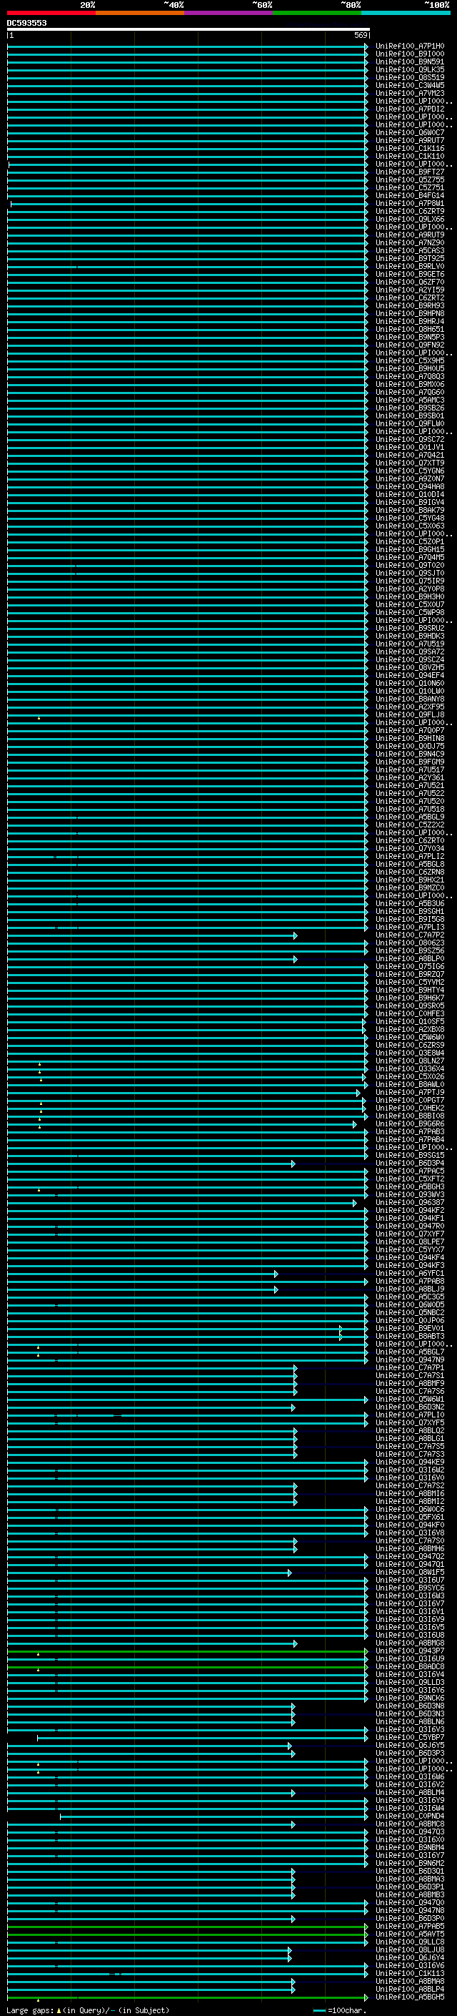Open hit UniRef100_Q9LK35
457x2016 pixels.
pos(410,69)
